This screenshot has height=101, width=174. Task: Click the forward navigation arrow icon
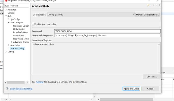click(154, 5)
